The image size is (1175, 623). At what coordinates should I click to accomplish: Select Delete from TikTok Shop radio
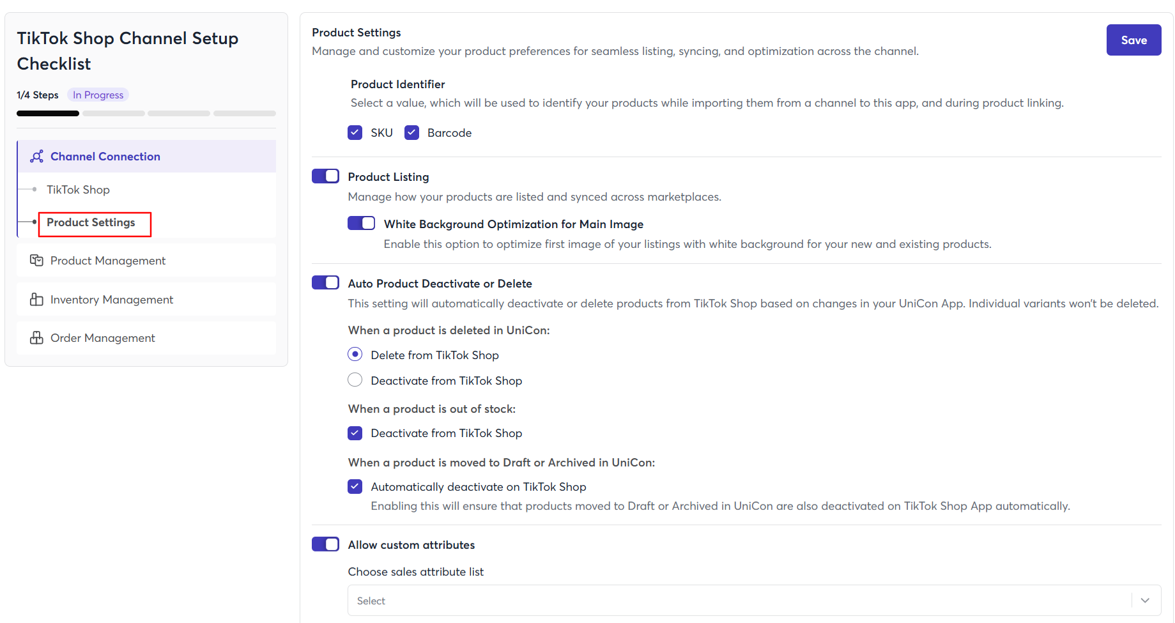[x=355, y=355]
